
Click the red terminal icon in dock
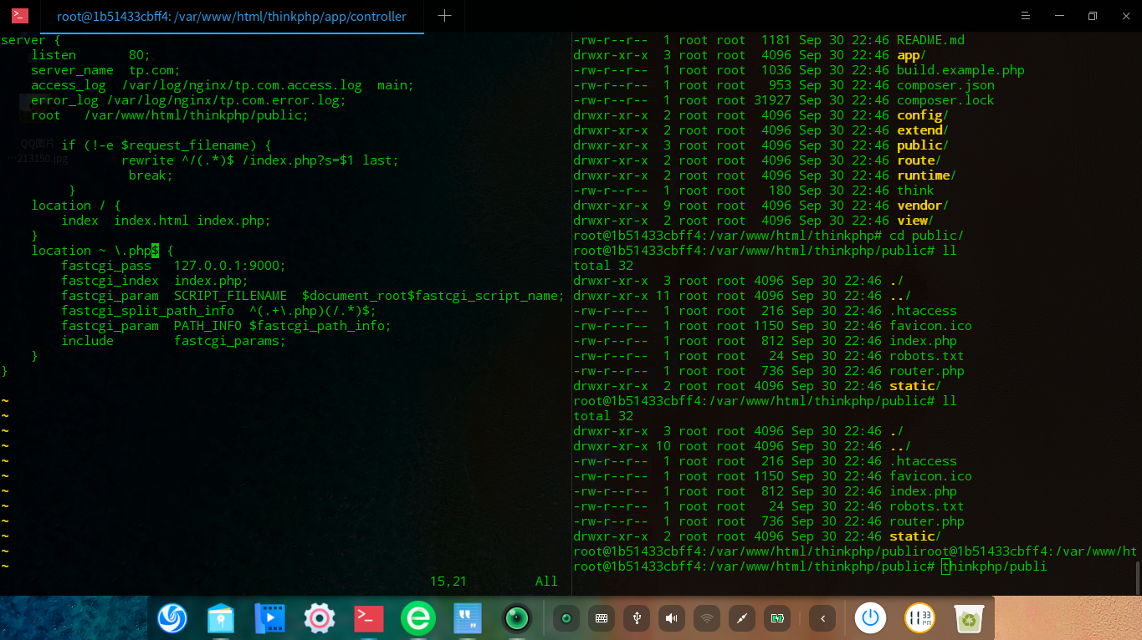click(x=368, y=618)
